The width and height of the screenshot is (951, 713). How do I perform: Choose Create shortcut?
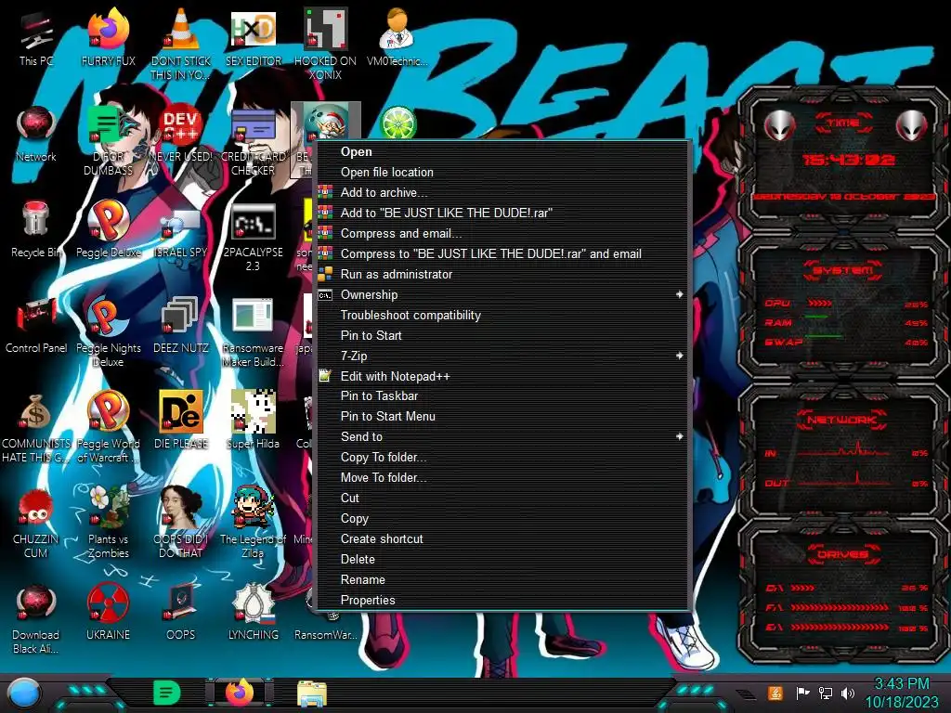(502, 539)
